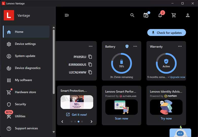
Task: Copy BIOS version U2CN24WW
Action: (90, 72)
